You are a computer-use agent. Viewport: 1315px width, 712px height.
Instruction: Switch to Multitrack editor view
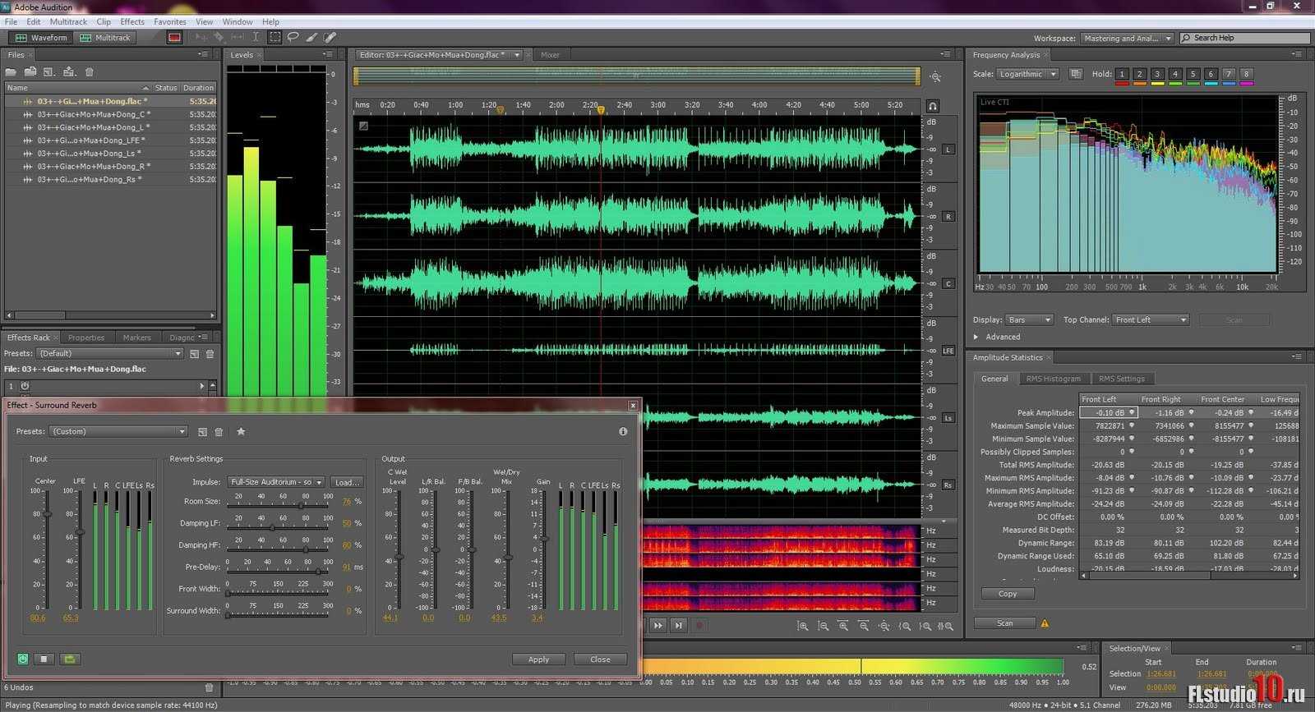point(104,38)
